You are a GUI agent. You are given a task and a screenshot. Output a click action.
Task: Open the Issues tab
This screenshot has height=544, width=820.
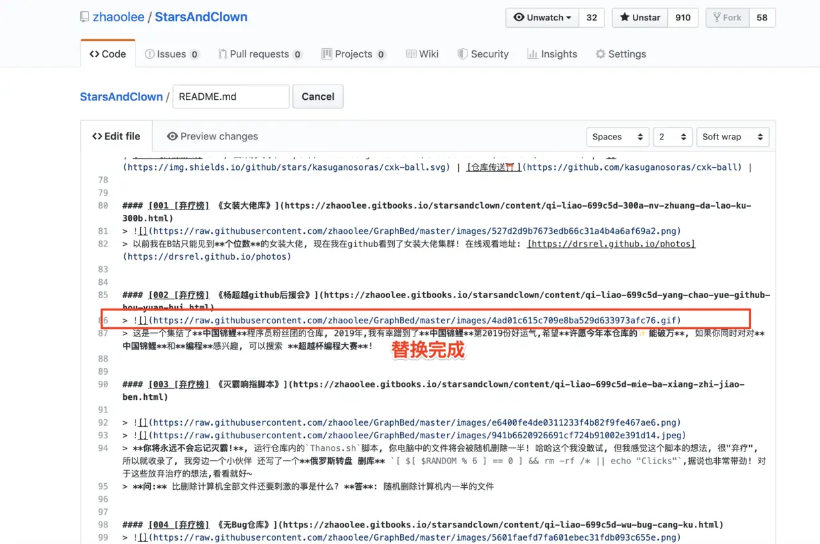coord(172,54)
